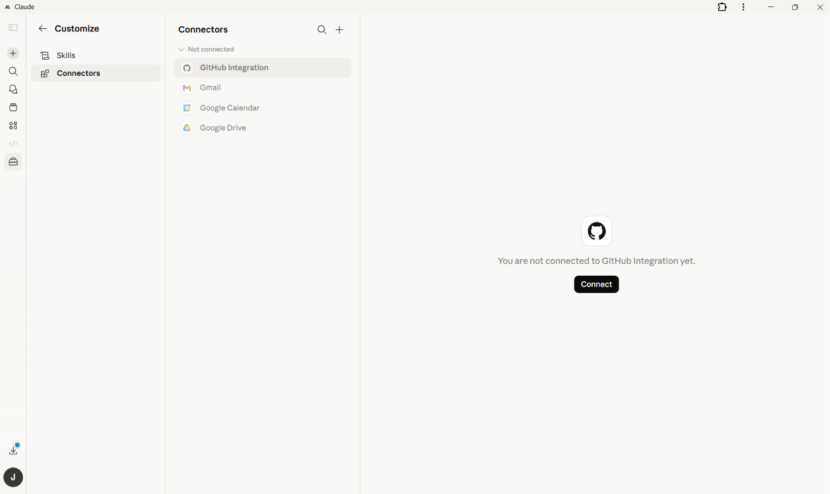The image size is (830, 494).
Task: Select the GitHub Integration connector
Action: pyautogui.click(x=262, y=68)
